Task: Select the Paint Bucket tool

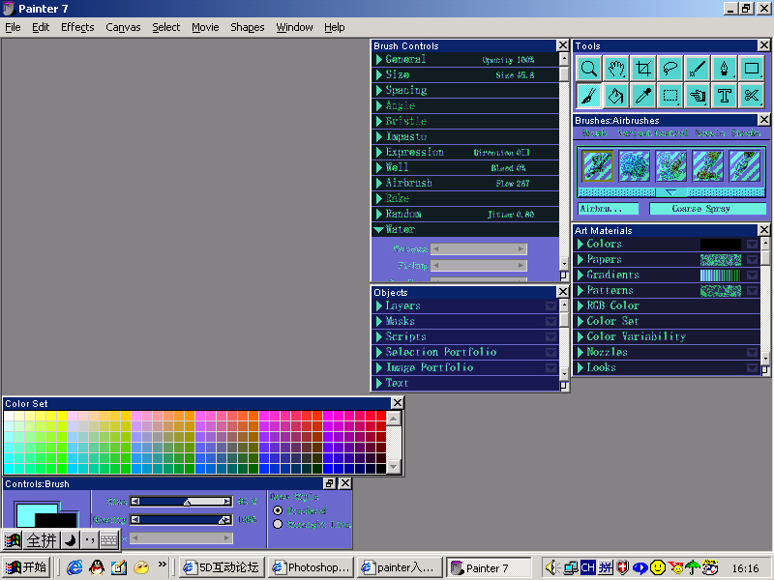Action: (615, 96)
